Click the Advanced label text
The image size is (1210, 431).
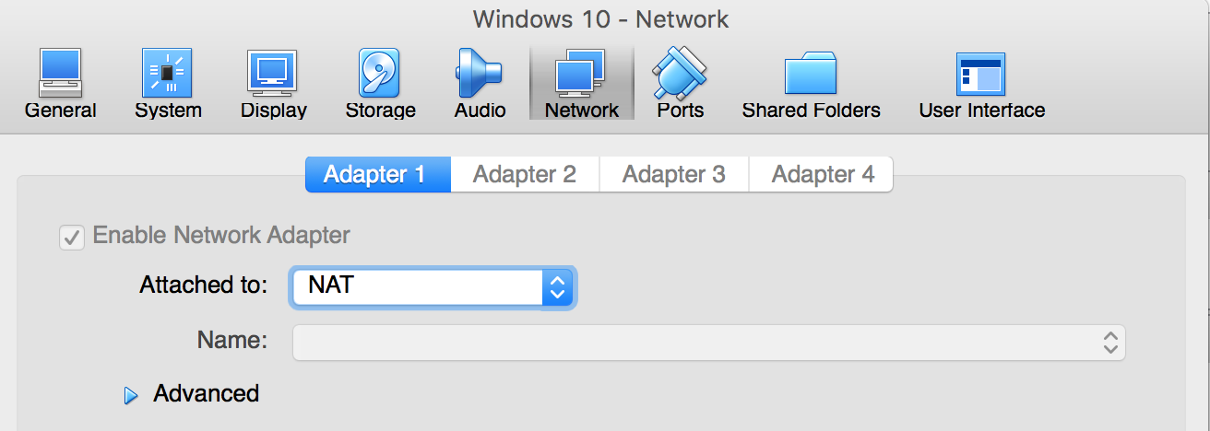[207, 394]
